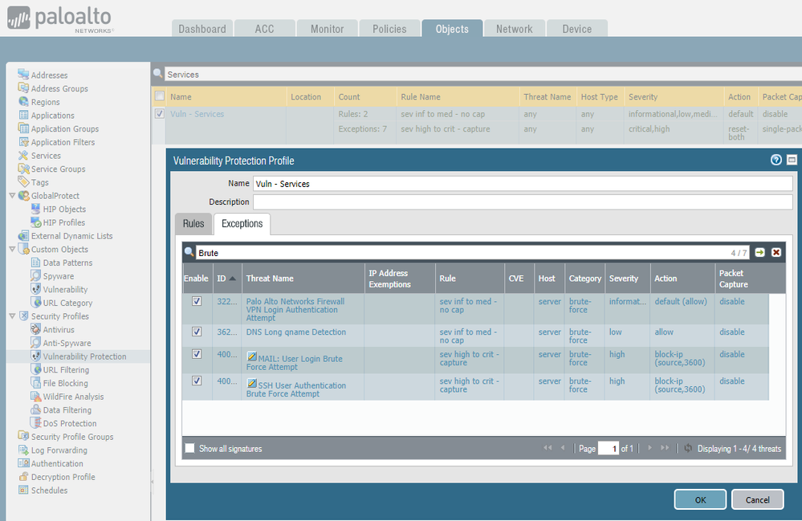
Task: Uncheck Vuln - Services profile row checkbox
Action: tap(160, 113)
